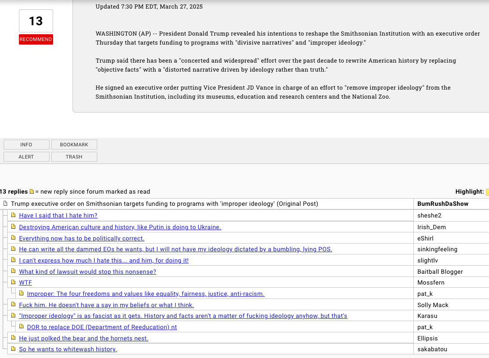
Task: Open reply 'DOR to replace DOE' link
Action: [102, 327]
